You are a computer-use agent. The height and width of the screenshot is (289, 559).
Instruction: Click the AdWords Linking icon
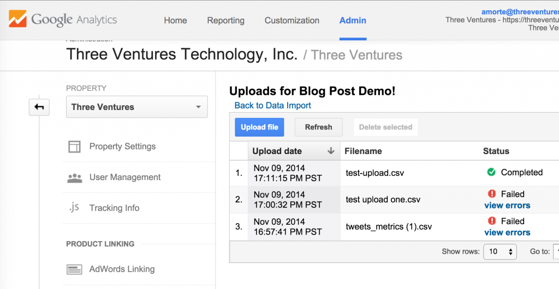pos(74,269)
